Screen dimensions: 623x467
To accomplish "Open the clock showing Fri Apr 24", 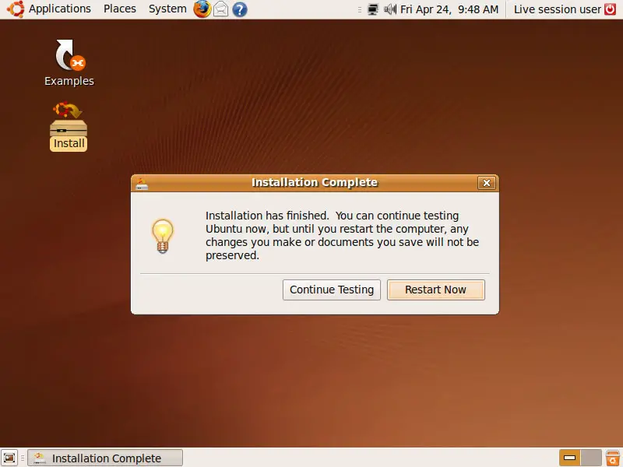I will click(449, 9).
